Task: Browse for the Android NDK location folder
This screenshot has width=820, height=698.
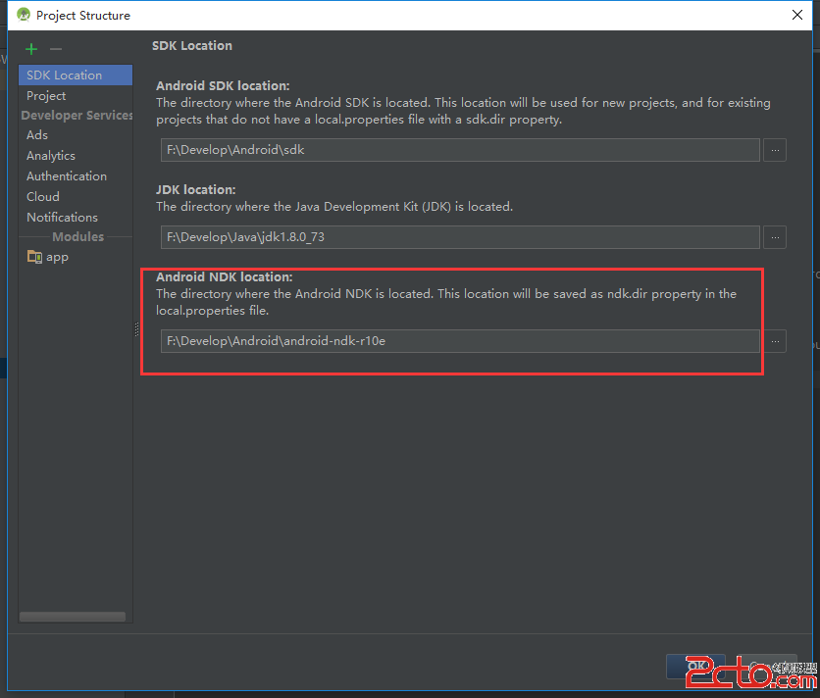Action: click(775, 341)
